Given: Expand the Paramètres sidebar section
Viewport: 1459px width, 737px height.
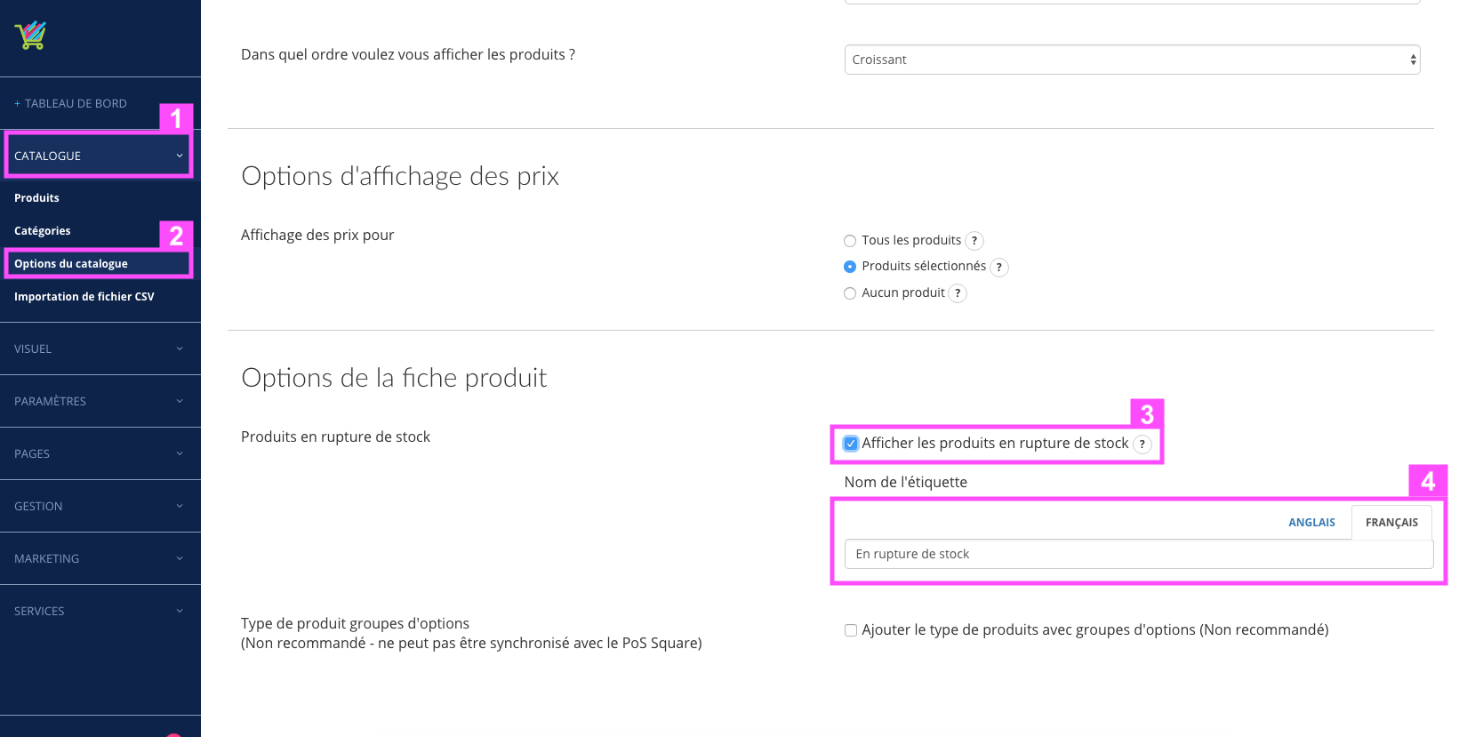Looking at the screenshot, I should click(x=100, y=401).
